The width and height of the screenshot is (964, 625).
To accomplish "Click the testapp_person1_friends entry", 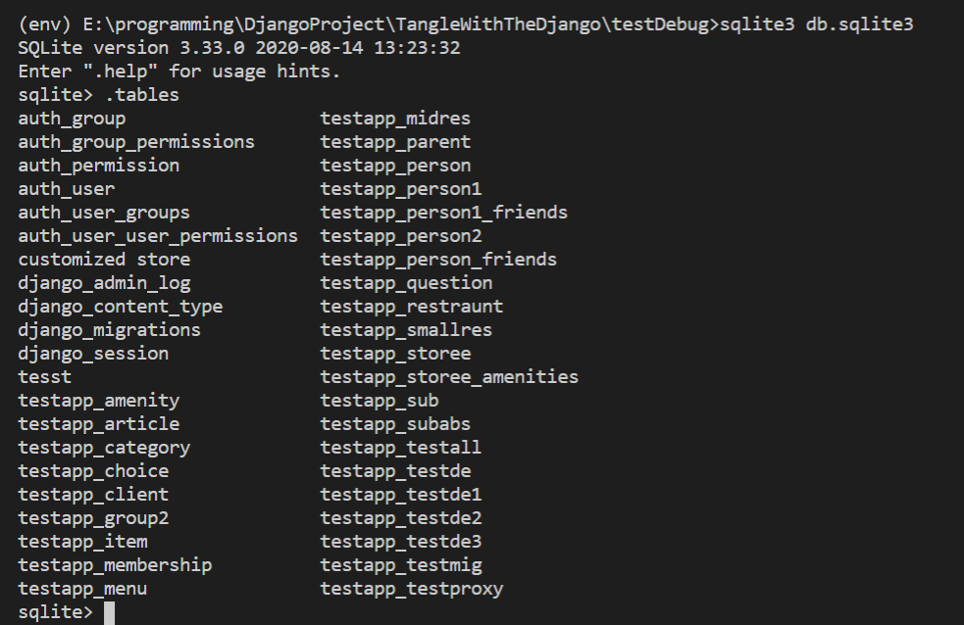I will [444, 213].
